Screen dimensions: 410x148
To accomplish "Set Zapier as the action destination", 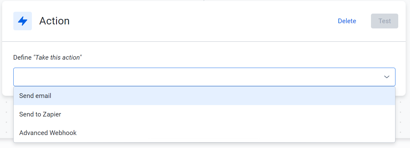I will pos(204,114).
